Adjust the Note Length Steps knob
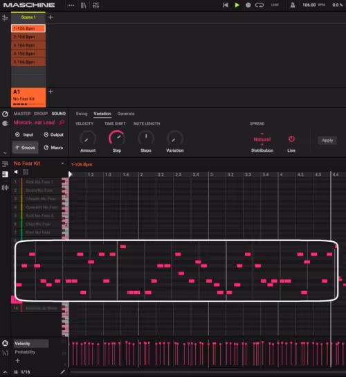 pos(146,138)
